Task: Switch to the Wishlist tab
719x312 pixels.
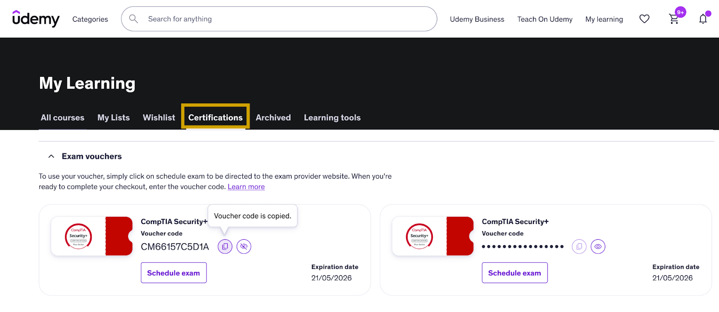Action: [159, 118]
